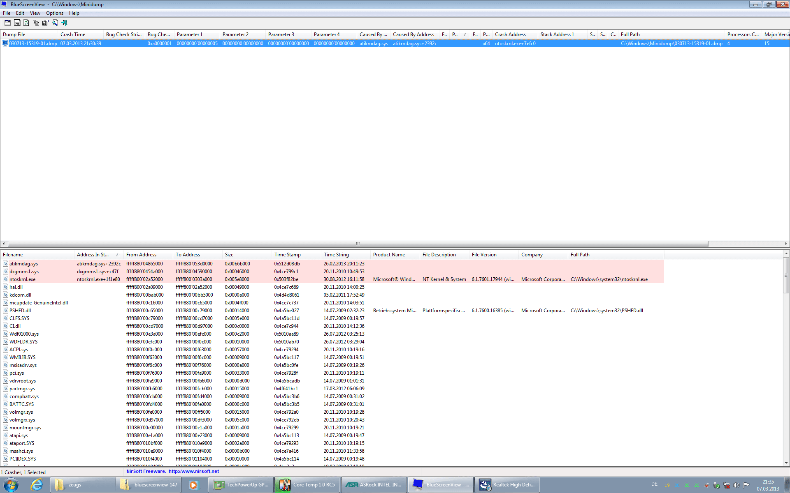This screenshot has height=493, width=790.
Task: Open the Properties toolbar icon
Action: pos(45,23)
